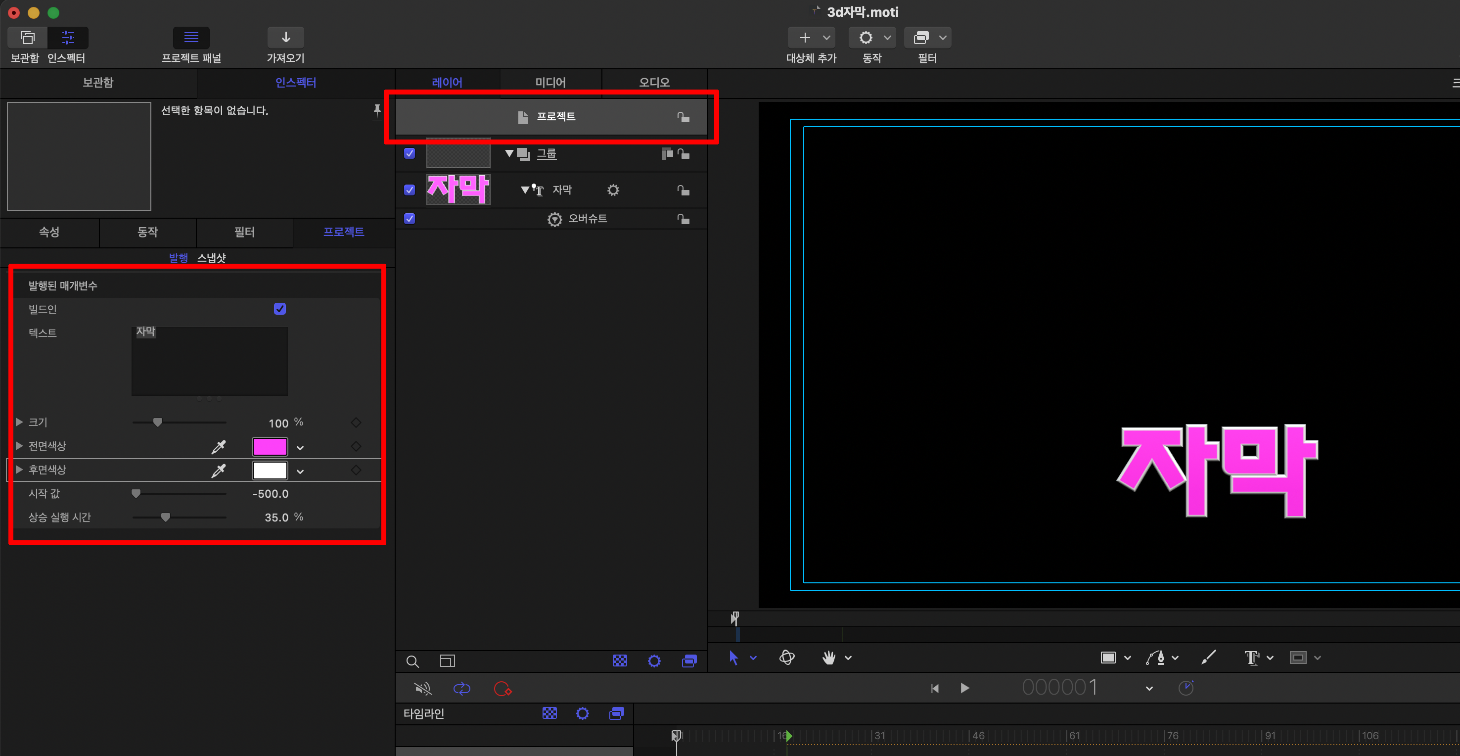Open the 전면색상 color dropdown arrow
Viewport: 1460px width, 756px height.
click(x=300, y=448)
